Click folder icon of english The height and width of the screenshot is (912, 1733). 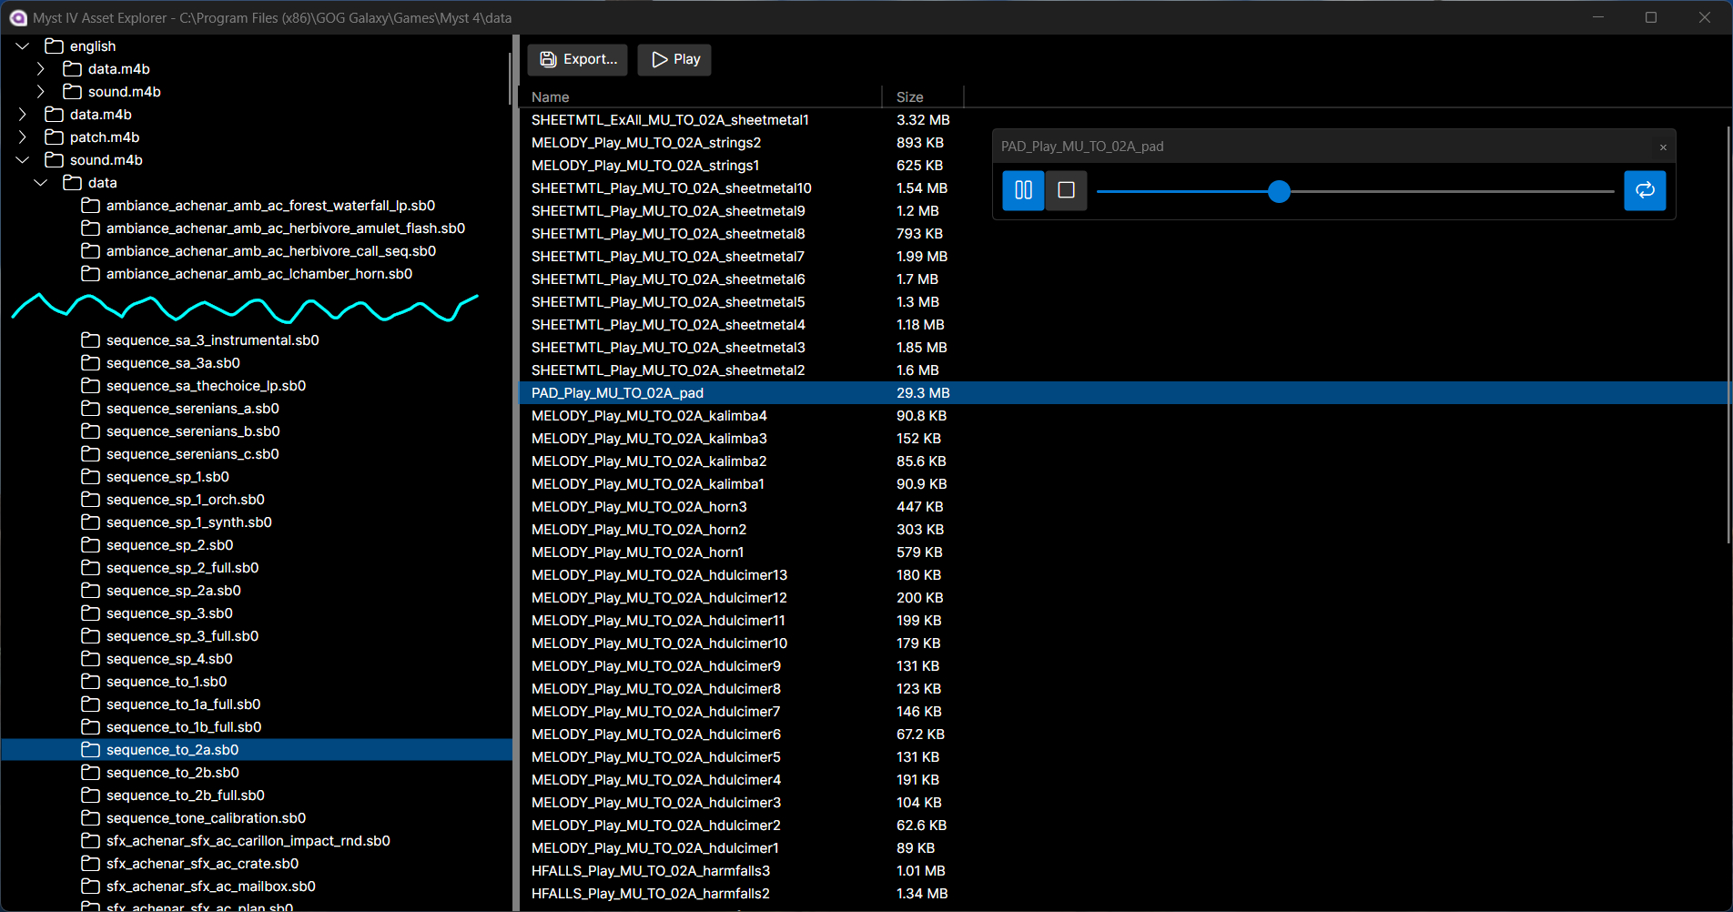54,46
